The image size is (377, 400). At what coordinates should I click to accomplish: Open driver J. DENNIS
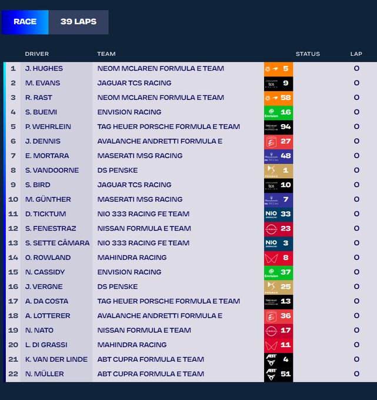42,141
